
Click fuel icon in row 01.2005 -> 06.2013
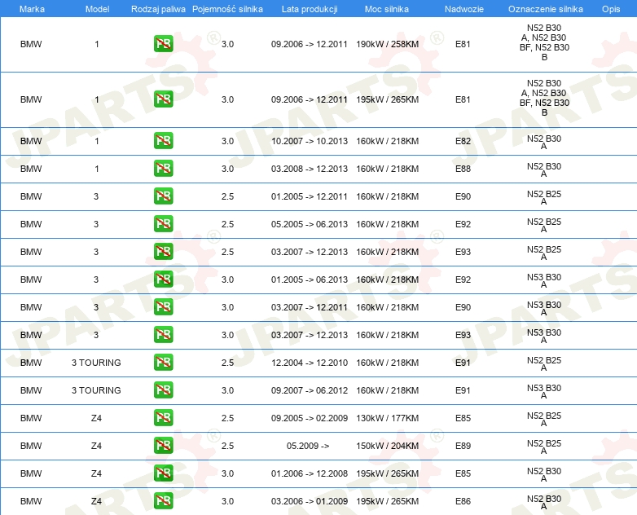[x=163, y=279]
